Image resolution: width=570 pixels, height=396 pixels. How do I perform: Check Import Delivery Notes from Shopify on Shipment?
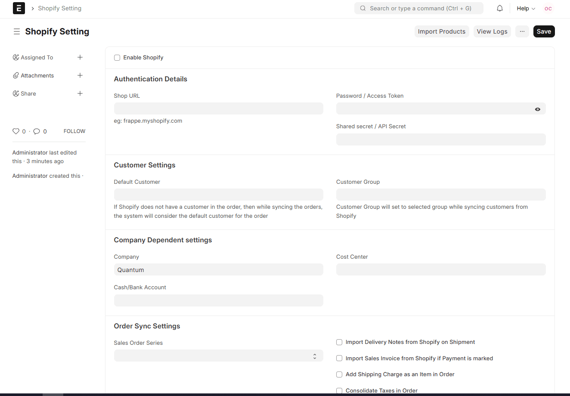click(339, 342)
